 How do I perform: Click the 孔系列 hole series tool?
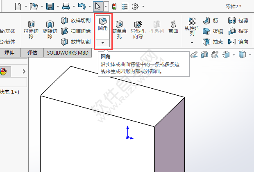click(x=156, y=27)
